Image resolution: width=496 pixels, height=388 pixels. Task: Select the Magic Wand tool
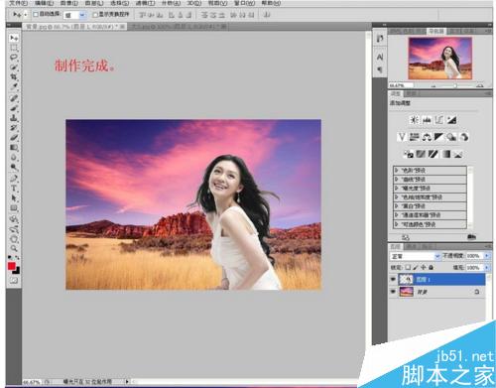14,67
